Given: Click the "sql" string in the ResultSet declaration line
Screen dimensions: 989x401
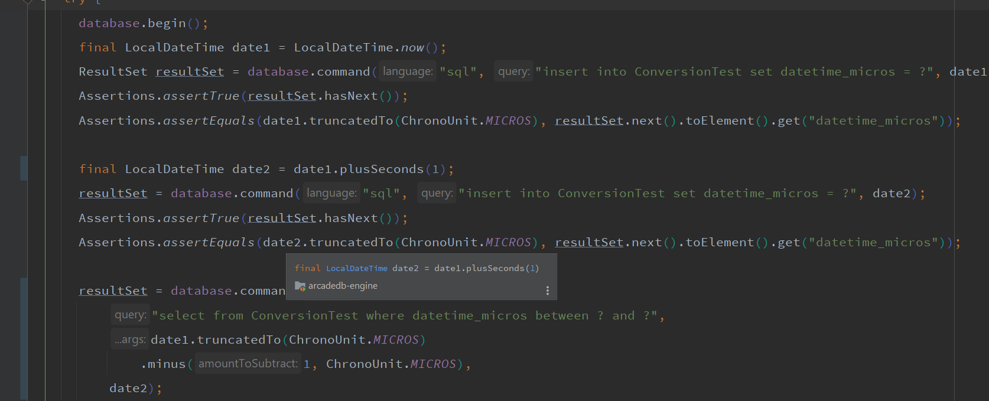Looking at the screenshot, I should (x=458, y=72).
